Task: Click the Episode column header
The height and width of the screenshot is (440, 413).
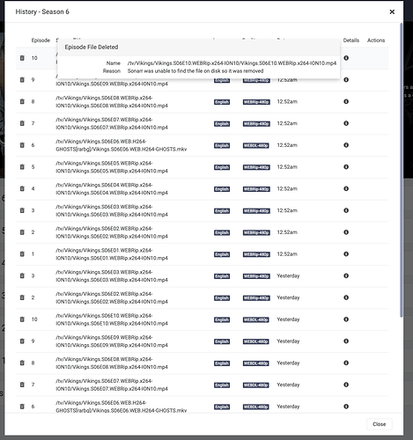Action: click(x=41, y=40)
